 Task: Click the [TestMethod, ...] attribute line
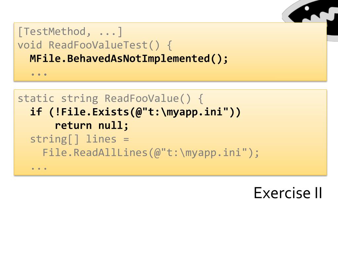click(70, 32)
